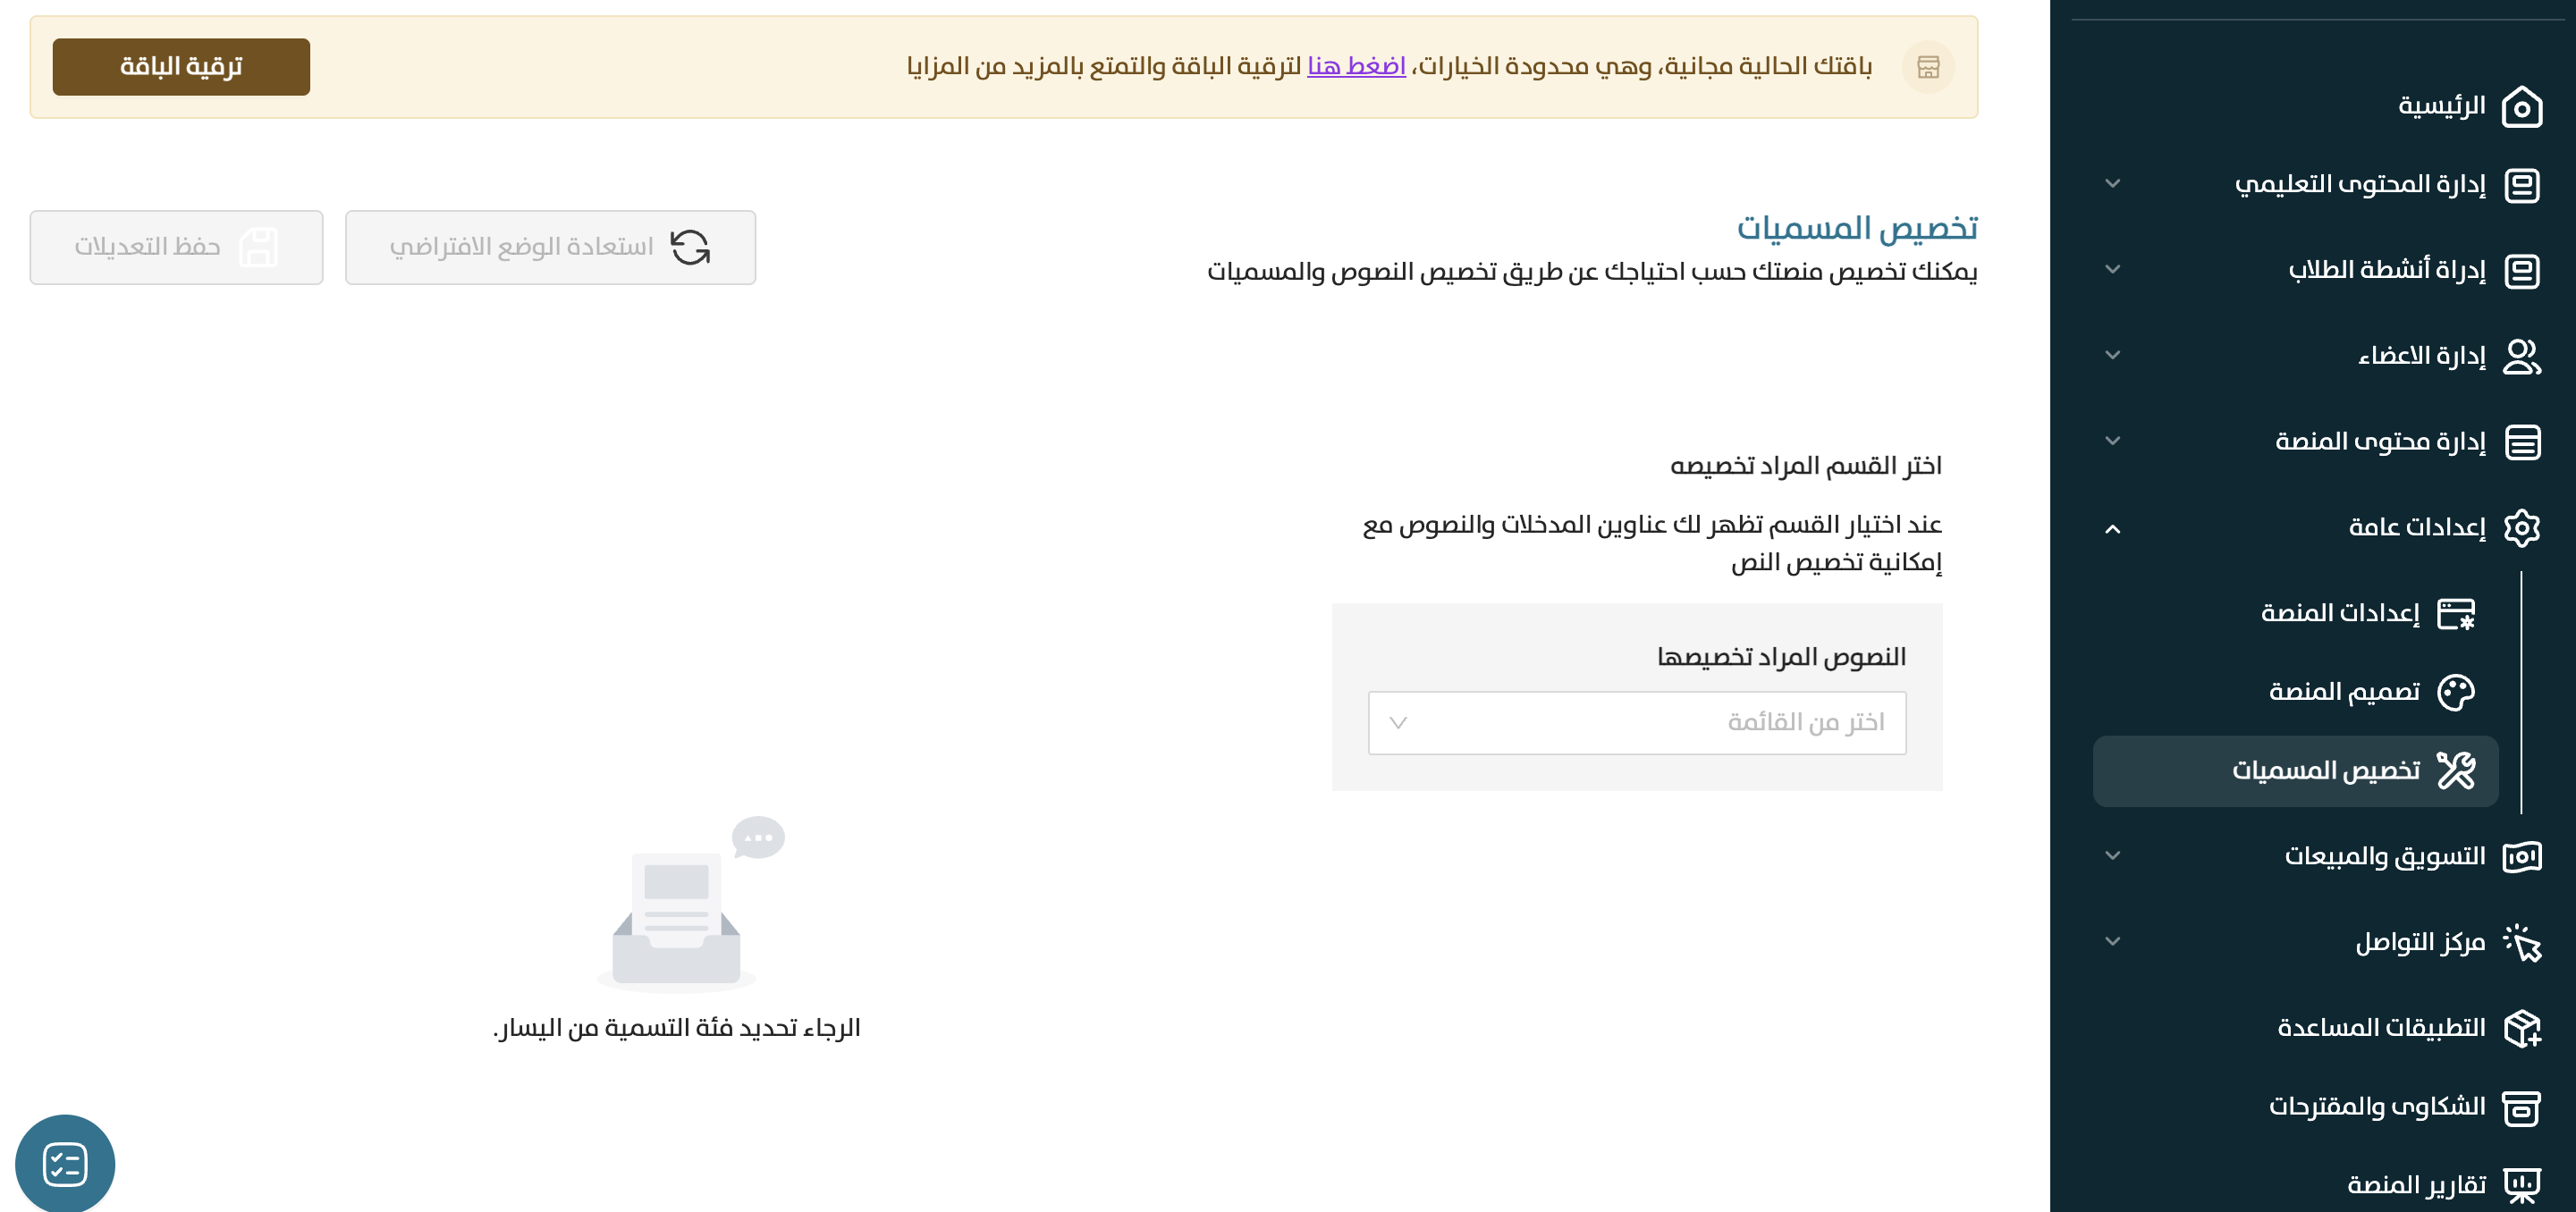This screenshot has height=1212, width=2576.
Task: Click استعادة الوضع الافتراضي button
Action: [x=550, y=247]
